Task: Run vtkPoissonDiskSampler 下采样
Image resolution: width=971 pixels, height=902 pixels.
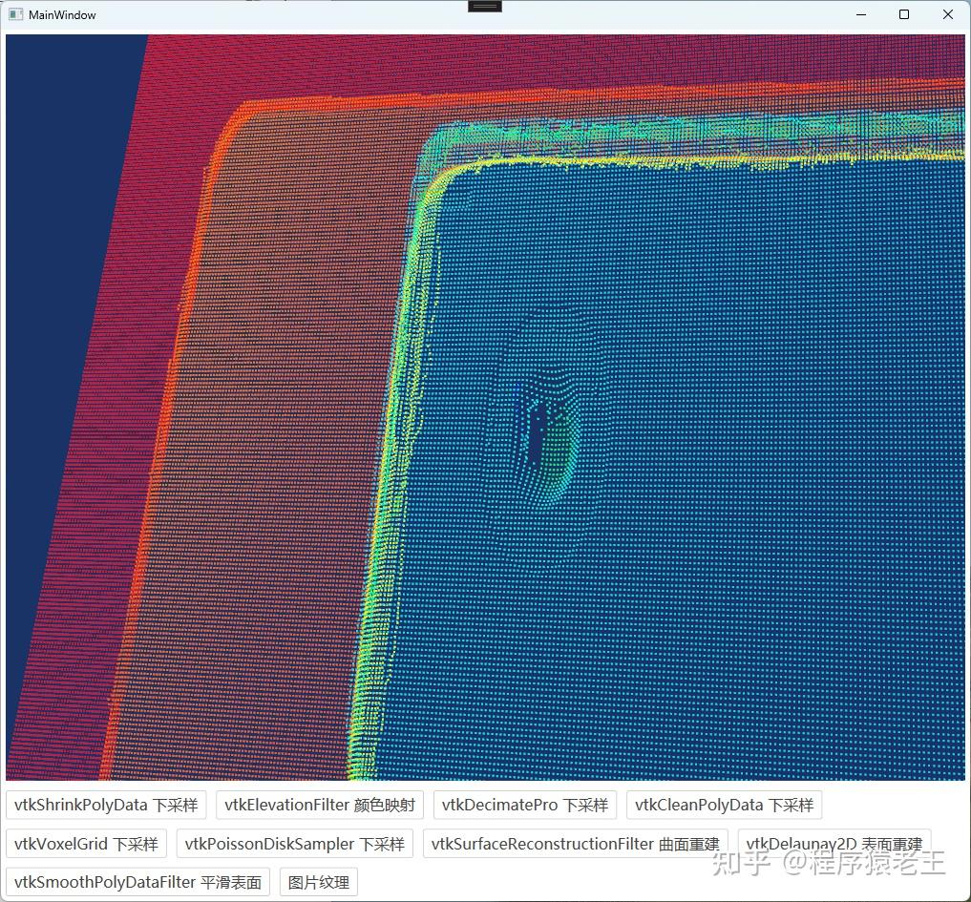Action: (x=294, y=843)
